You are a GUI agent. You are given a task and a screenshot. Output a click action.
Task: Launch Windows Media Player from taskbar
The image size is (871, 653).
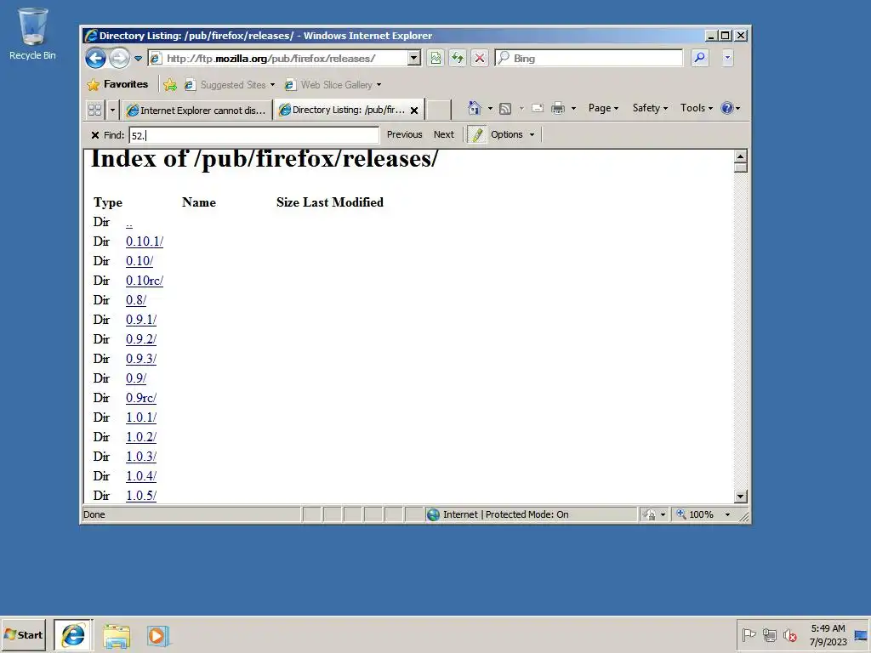157,636
